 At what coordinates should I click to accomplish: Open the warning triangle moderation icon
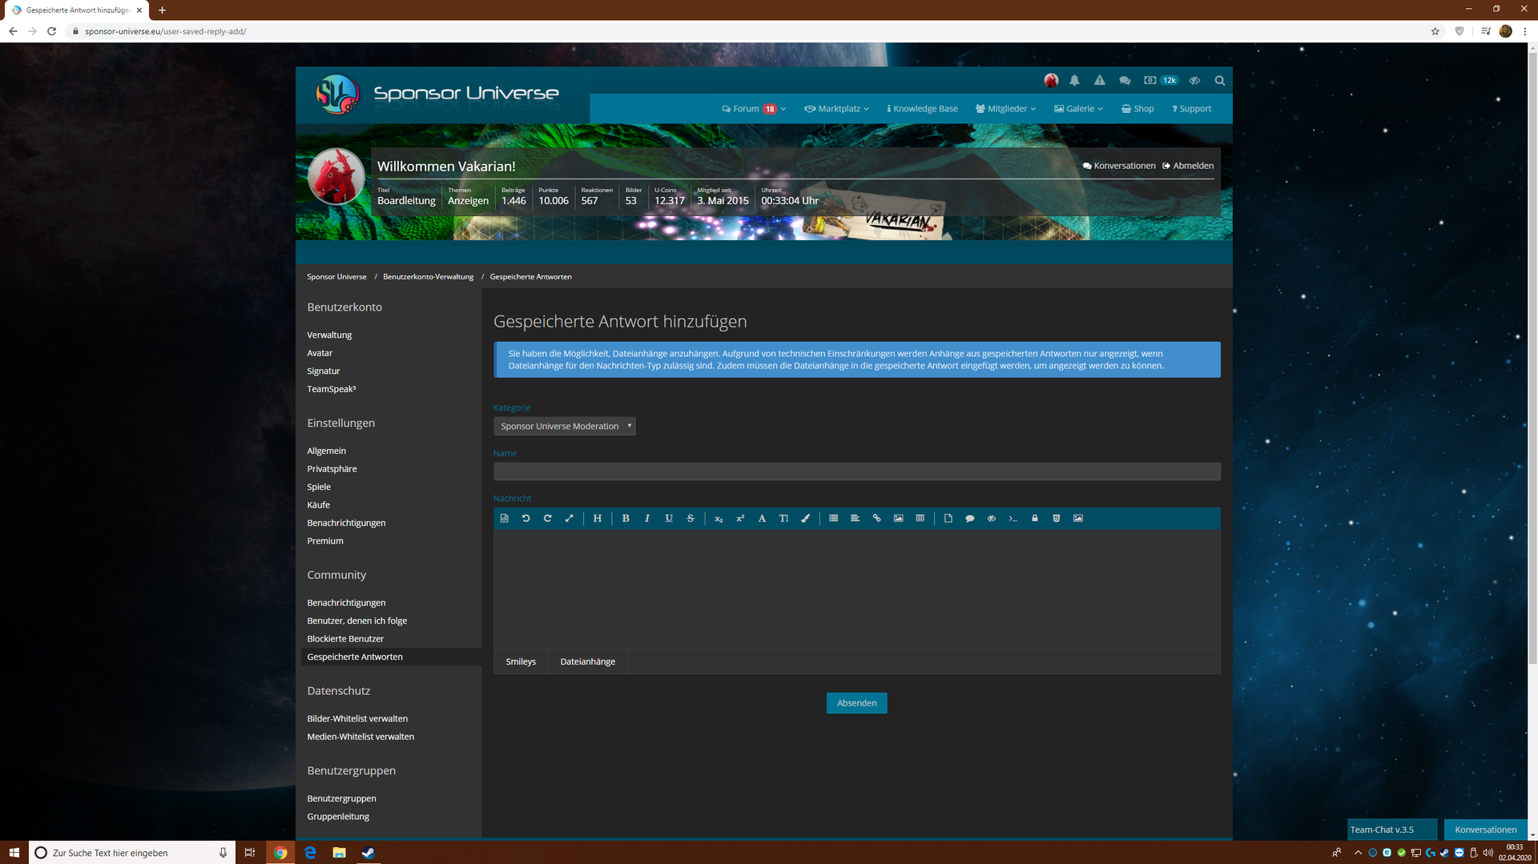tap(1099, 80)
